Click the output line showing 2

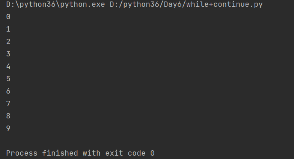(8, 42)
